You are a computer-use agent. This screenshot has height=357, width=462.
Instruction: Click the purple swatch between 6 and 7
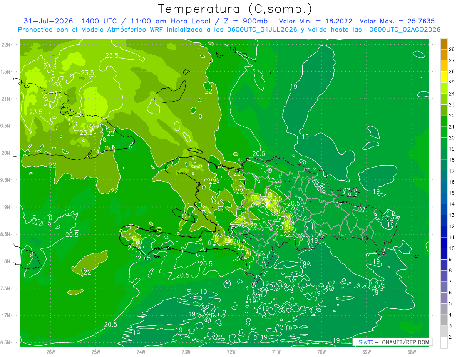coord(444,287)
